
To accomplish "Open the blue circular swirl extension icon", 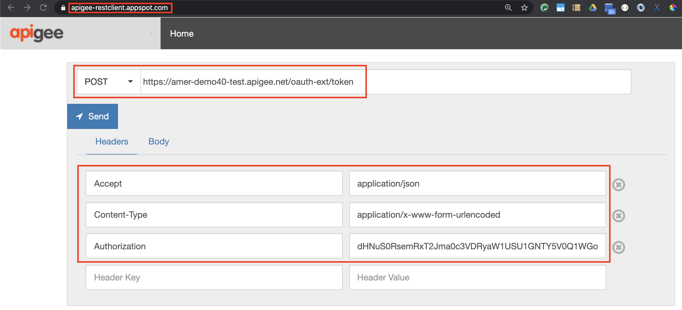I will (641, 8).
